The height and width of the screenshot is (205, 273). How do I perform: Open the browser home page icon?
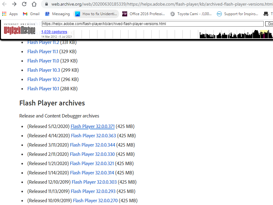(34, 4)
